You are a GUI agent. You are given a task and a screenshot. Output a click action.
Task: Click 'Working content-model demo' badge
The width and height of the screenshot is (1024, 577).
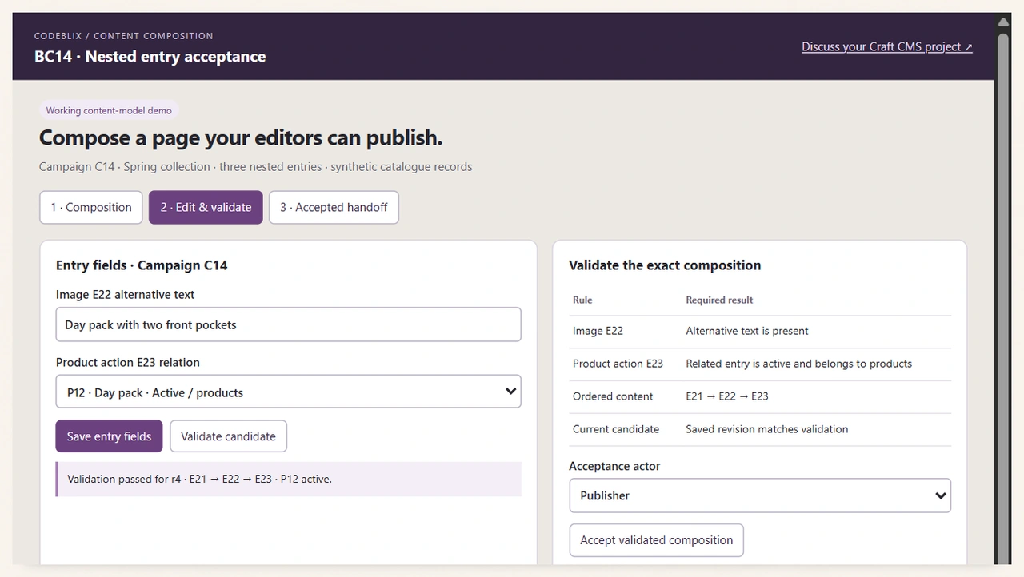coord(109,110)
